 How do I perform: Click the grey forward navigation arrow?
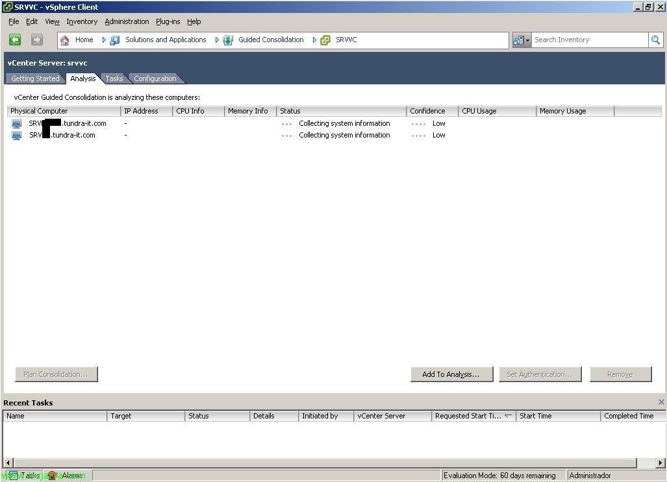click(x=37, y=40)
